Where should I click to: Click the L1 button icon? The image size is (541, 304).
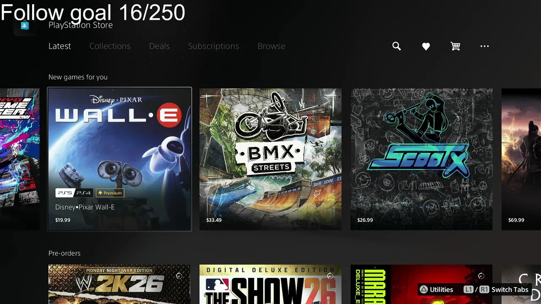[x=468, y=290]
